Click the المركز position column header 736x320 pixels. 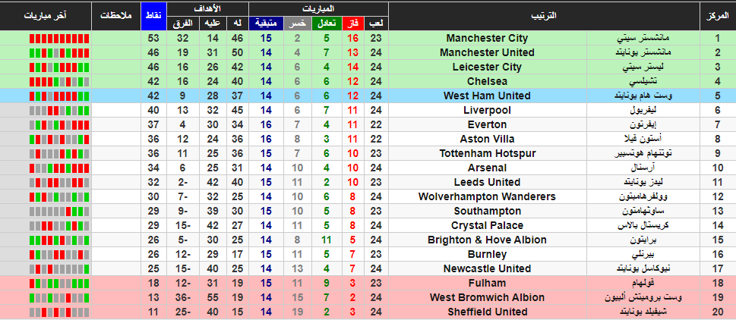717,17
